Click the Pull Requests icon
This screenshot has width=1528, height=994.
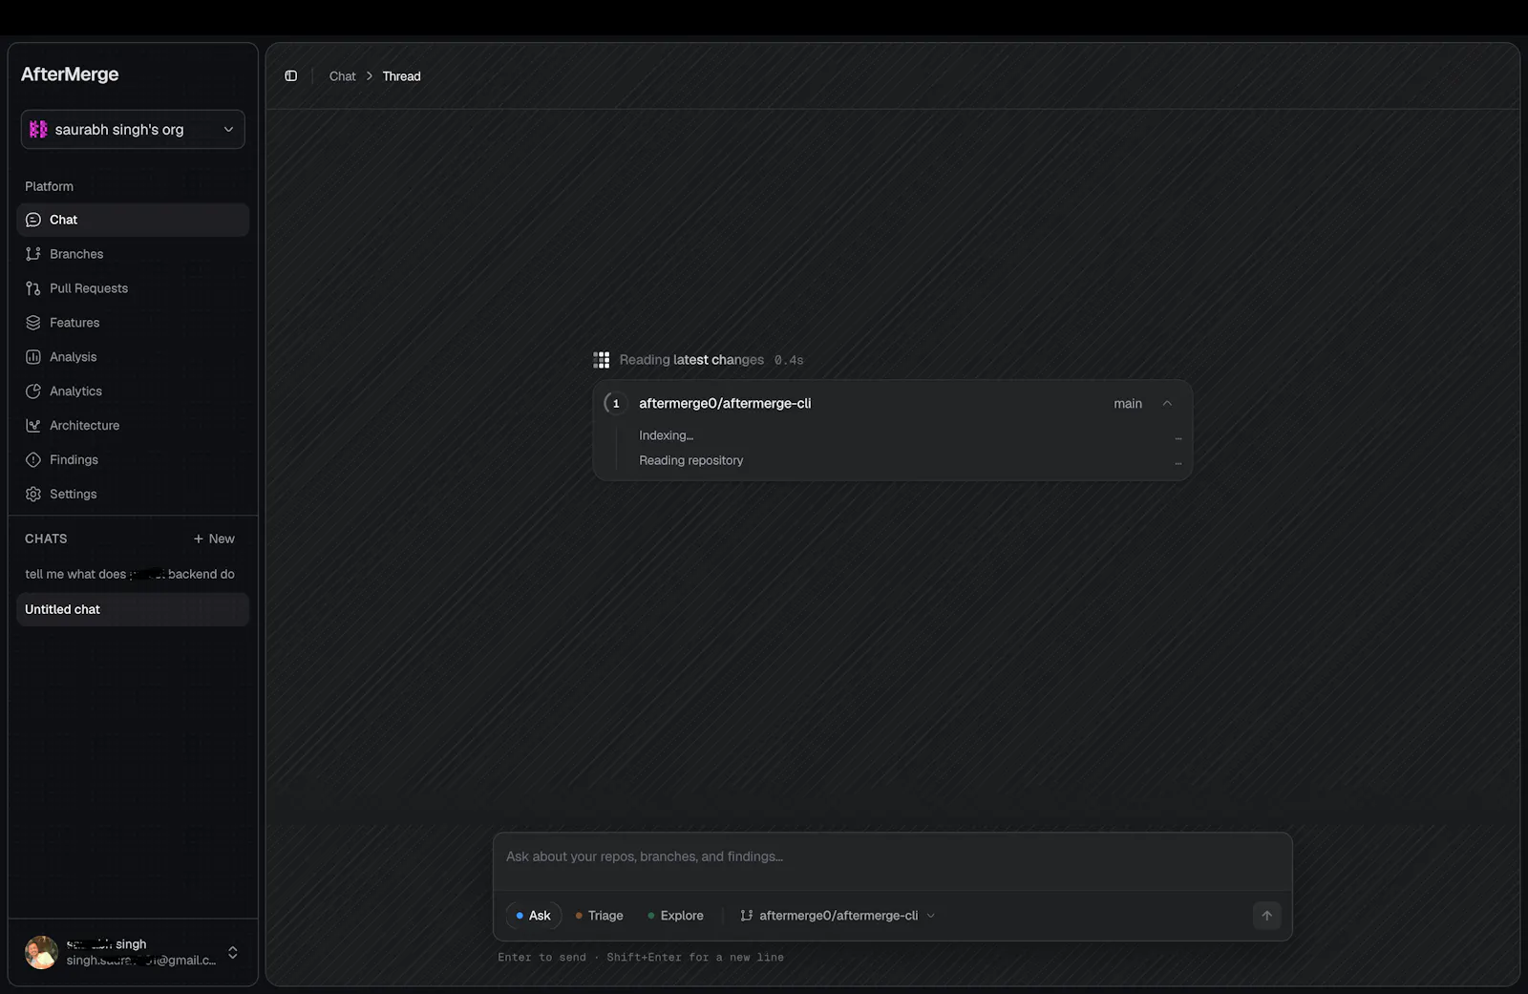(33, 288)
